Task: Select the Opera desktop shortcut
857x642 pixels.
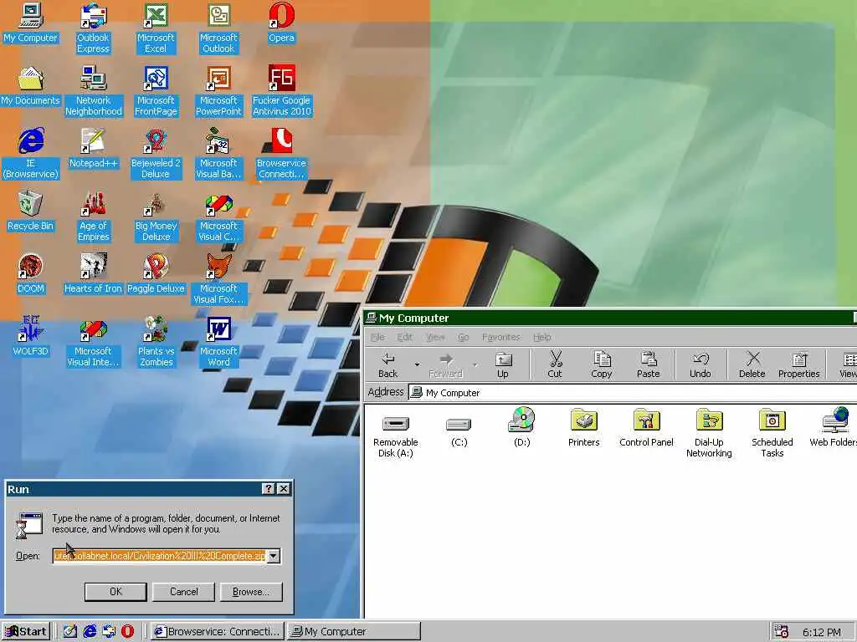Action: 281,23
